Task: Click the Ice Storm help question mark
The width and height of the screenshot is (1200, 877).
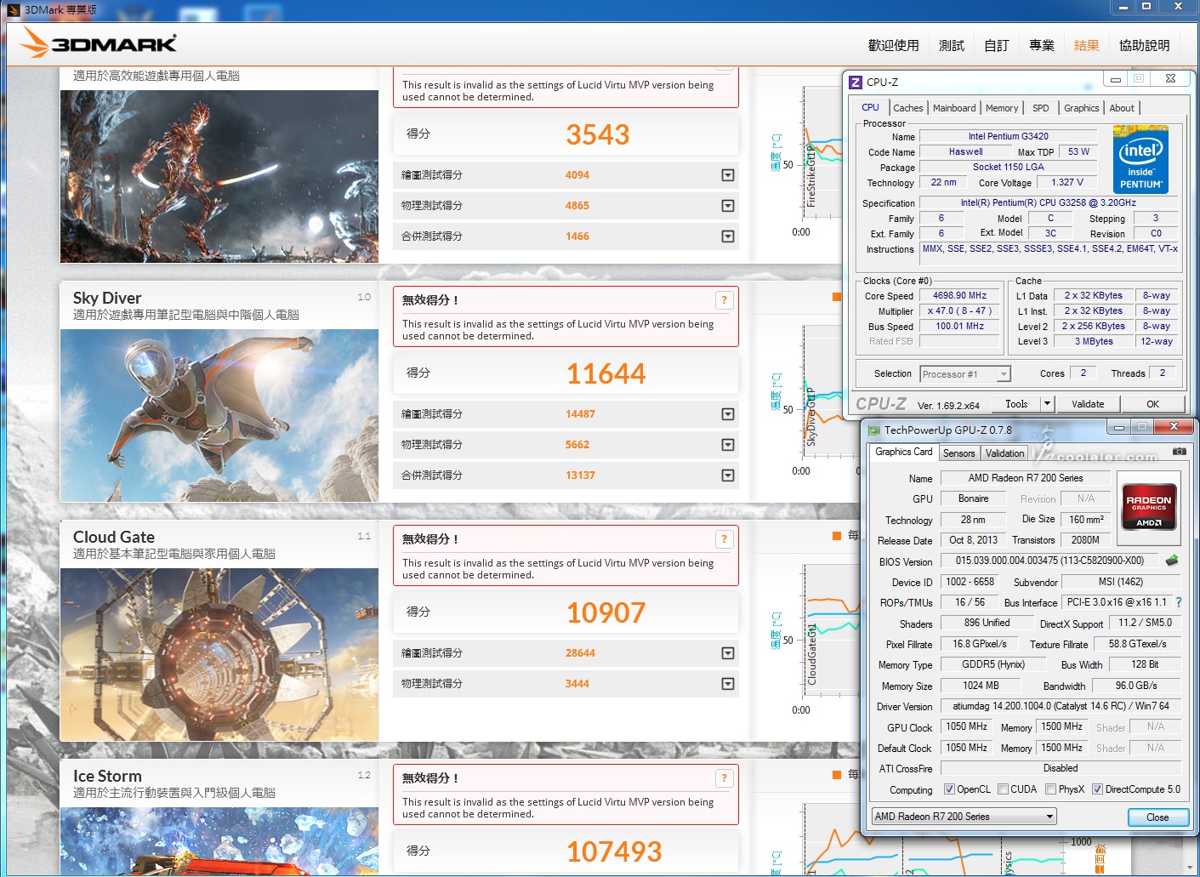Action: (x=724, y=777)
